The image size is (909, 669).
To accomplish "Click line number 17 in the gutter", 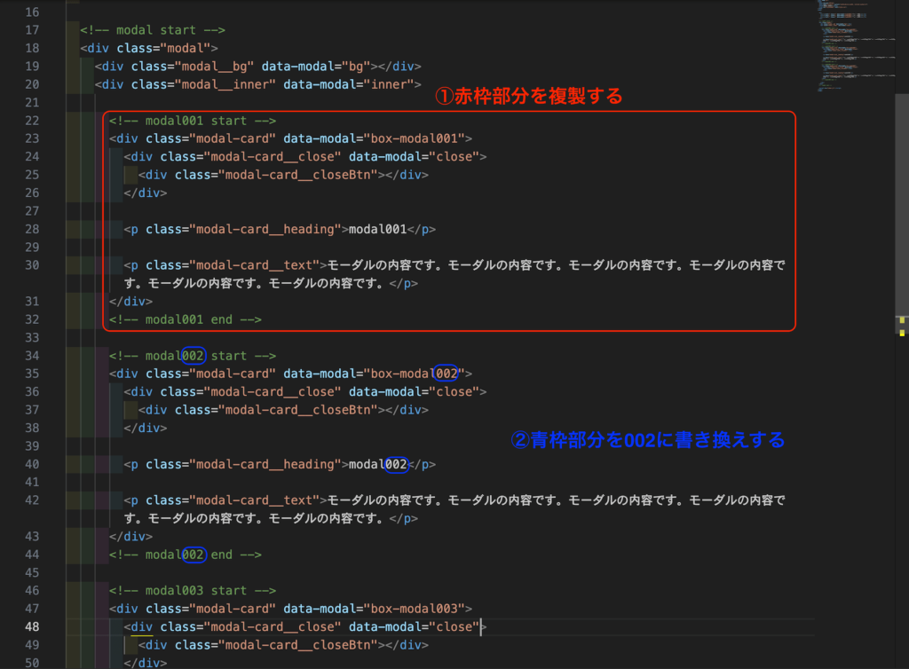I will [32, 30].
